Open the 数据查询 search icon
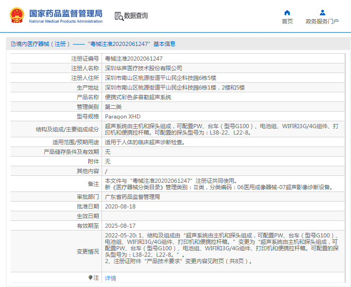The width and height of the screenshot is (351, 287). [x=119, y=17]
